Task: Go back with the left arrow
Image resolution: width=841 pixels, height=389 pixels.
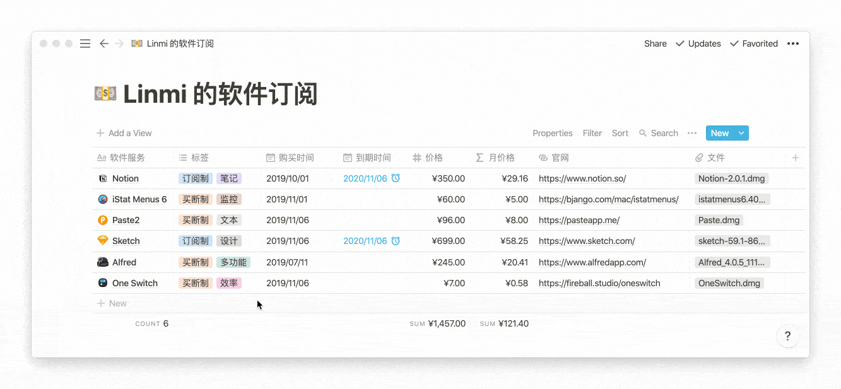Action: (104, 44)
